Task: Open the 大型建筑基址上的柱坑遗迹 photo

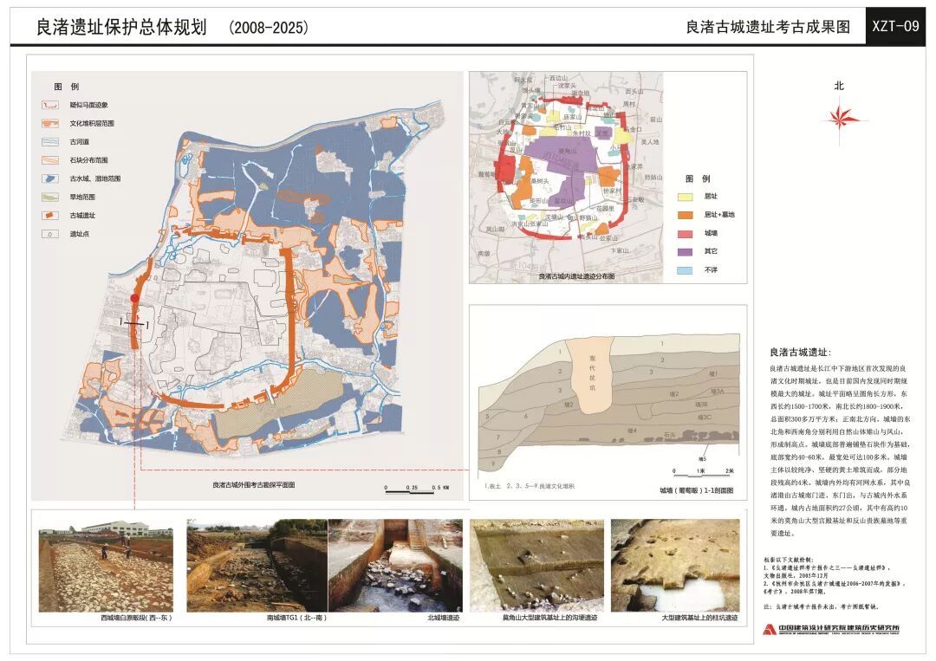Action: (x=675, y=566)
